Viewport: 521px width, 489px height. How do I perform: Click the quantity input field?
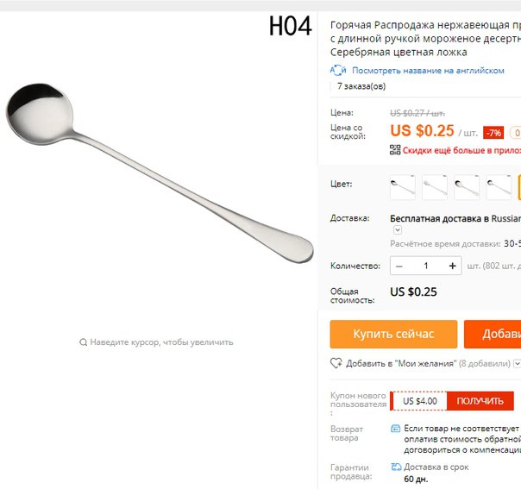click(426, 266)
